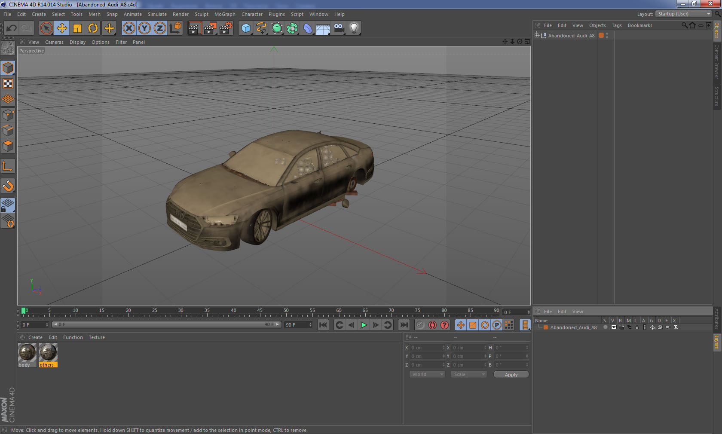Toggle position keyframe recording

[x=461, y=325]
